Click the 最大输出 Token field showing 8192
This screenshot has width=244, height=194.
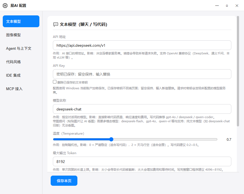[x=142, y=162]
